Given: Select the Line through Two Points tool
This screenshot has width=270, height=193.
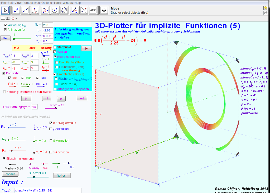Looking at the screenshot, I should point(25,10).
